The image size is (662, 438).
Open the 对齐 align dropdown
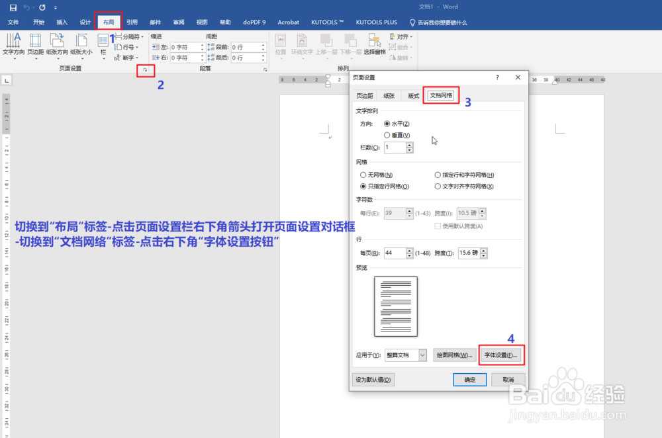[x=401, y=36]
